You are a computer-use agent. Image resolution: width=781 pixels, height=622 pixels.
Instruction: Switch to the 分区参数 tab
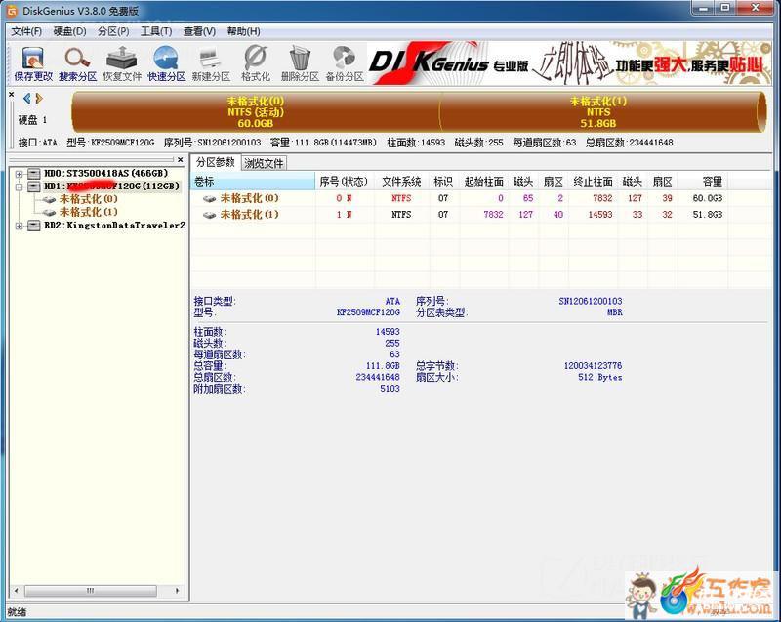[x=215, y=162]
